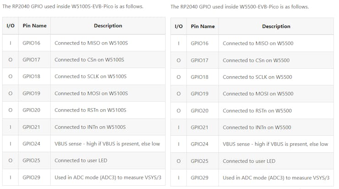This screenshot has height=189, width=339.
Task: Select 'Connected to MISO on W5500' description
Action: [258, 44]
